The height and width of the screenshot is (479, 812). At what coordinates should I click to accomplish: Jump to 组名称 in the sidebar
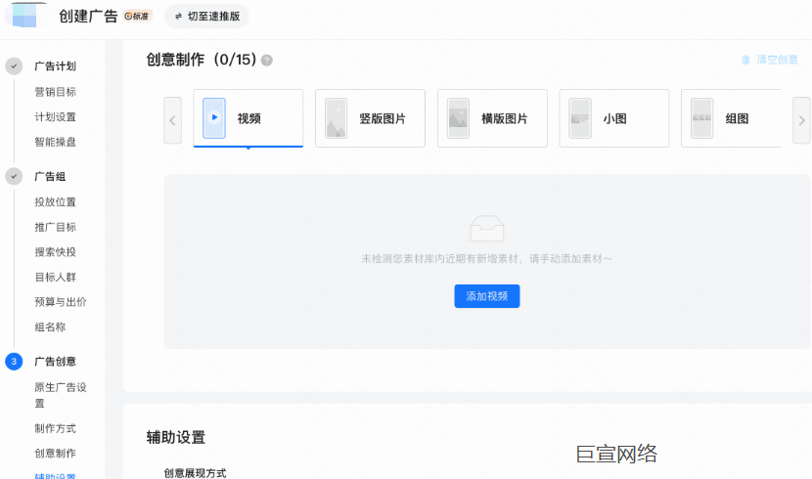coord(50,327)
